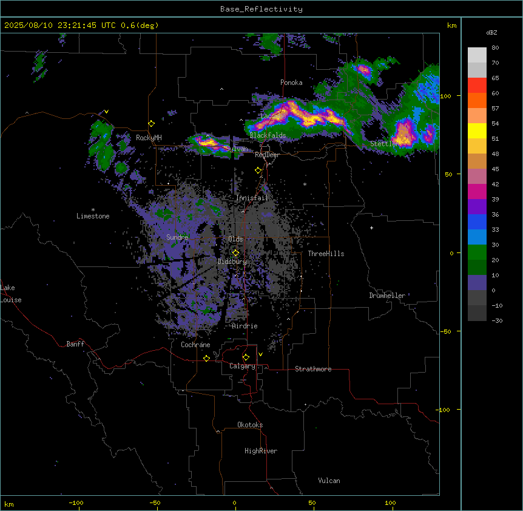Click the RedDeer city label
523x511 pixels.
[x=267, y=155]
